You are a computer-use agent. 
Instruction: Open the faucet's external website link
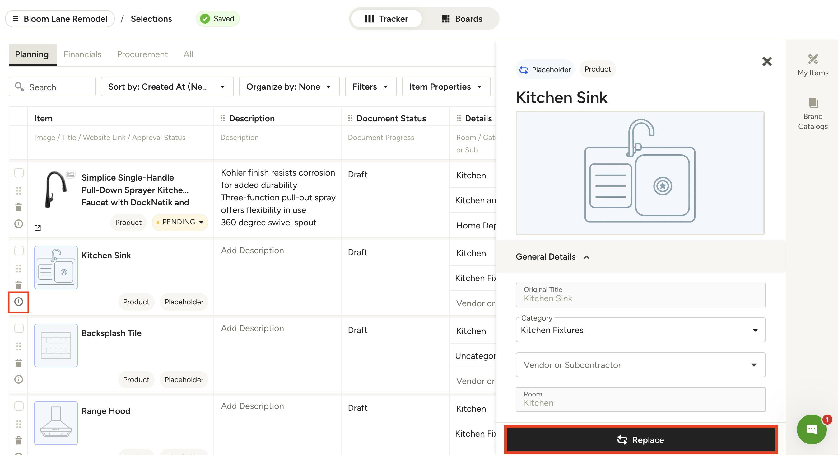38,228
